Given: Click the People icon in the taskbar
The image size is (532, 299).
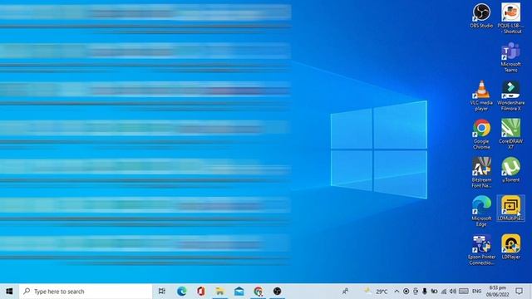Looking at the screenshot, I should (x=345, y=292).
